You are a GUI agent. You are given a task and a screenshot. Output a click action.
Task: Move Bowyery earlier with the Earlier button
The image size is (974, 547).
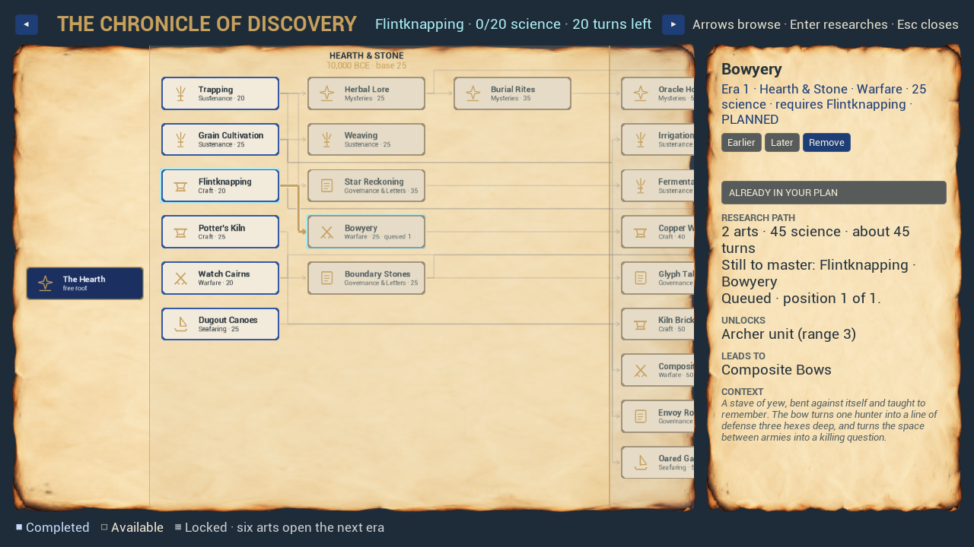741,143
